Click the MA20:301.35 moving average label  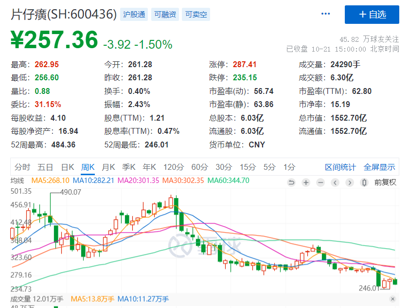pyautogui.click(x=138, y=181)
